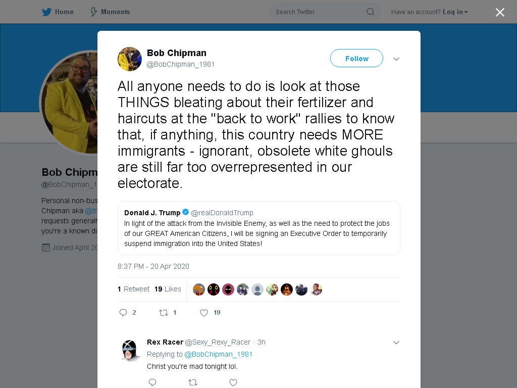Close the tweet overlay with the X

(x=500, y=12)
